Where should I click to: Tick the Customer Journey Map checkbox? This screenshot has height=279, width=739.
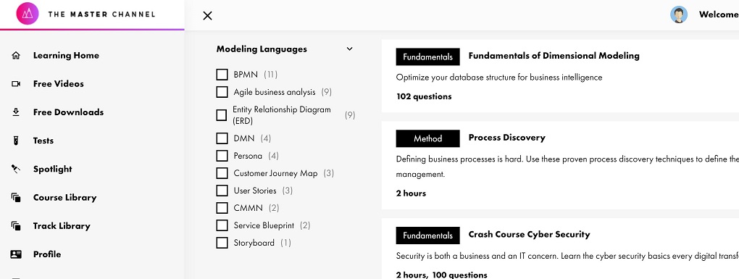pos(222,173)
